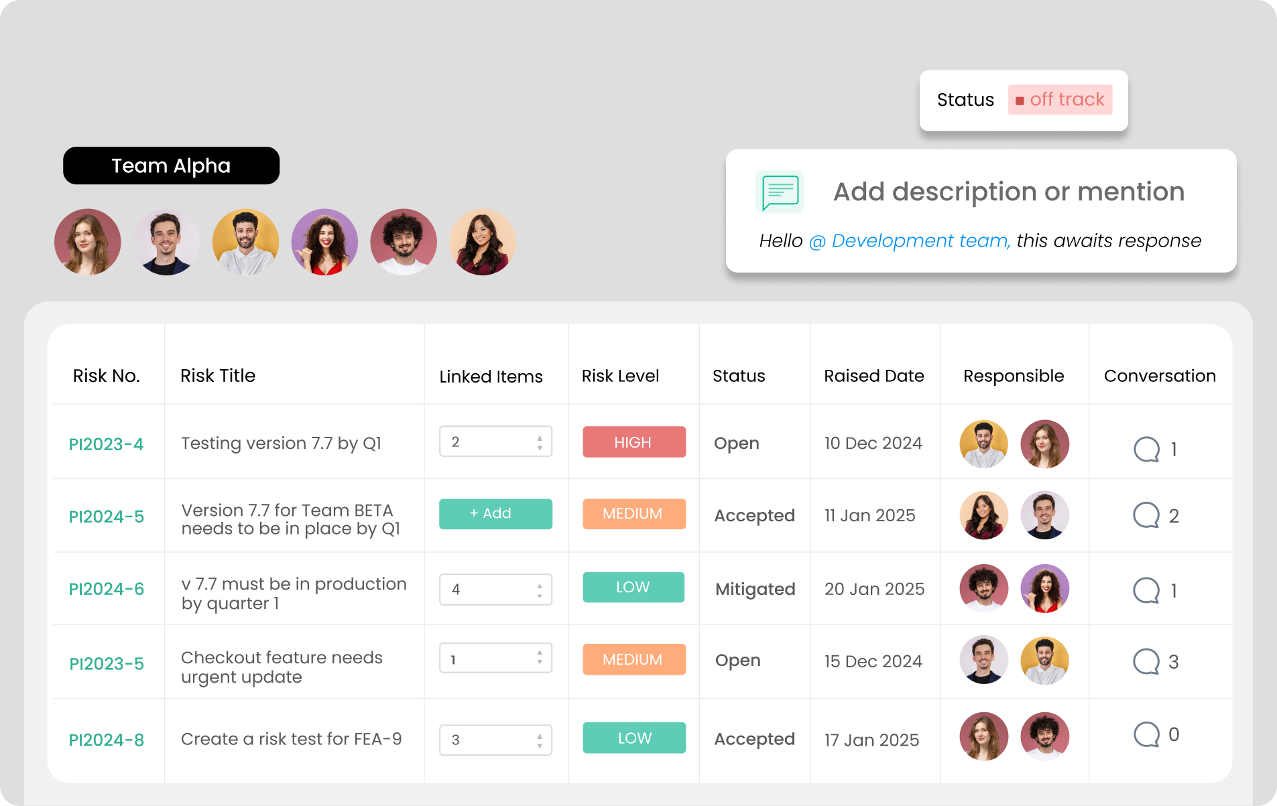The width and height of the screenshot is (1277, 806).
Task: Click the first Team Alpha member avatar
Action: (87, 242)
